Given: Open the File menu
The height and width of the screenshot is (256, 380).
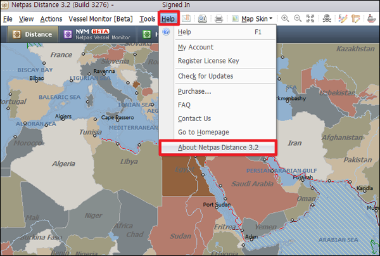Looking at the screenshot, I should tap(8, 18).
